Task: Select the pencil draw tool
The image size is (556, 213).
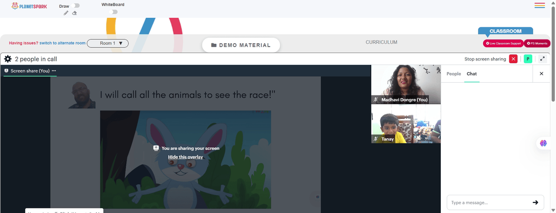Action: click(x=66, y=13)
